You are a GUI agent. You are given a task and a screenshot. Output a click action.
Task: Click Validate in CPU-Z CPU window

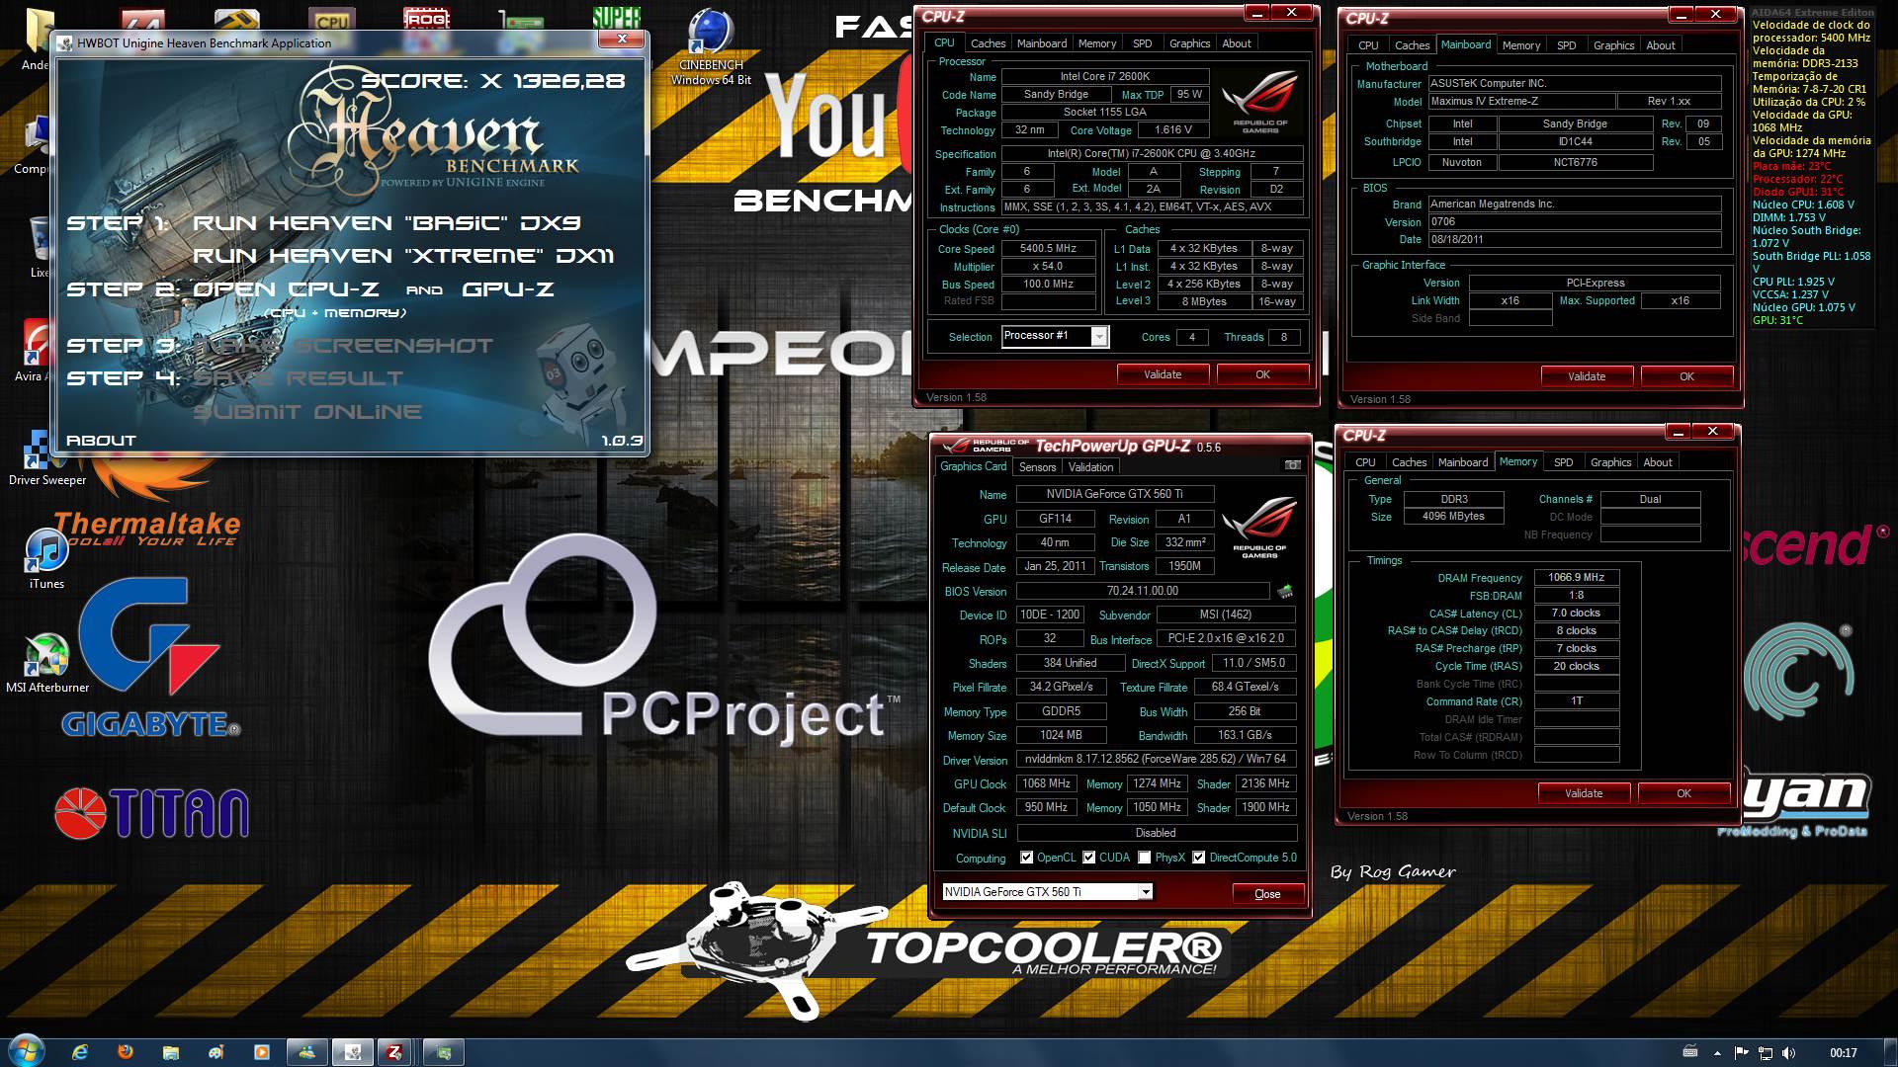tap(1163, 374)
